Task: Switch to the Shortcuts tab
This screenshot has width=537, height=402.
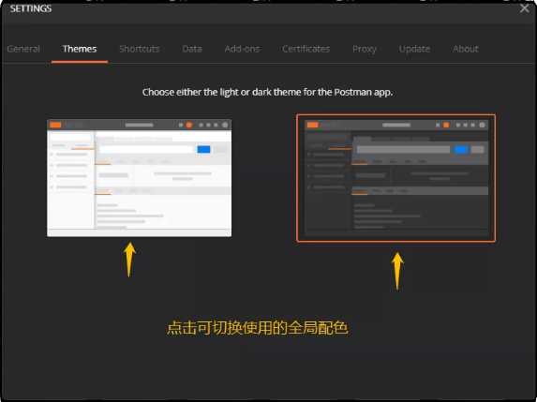Action: click(x=140, y=49)
